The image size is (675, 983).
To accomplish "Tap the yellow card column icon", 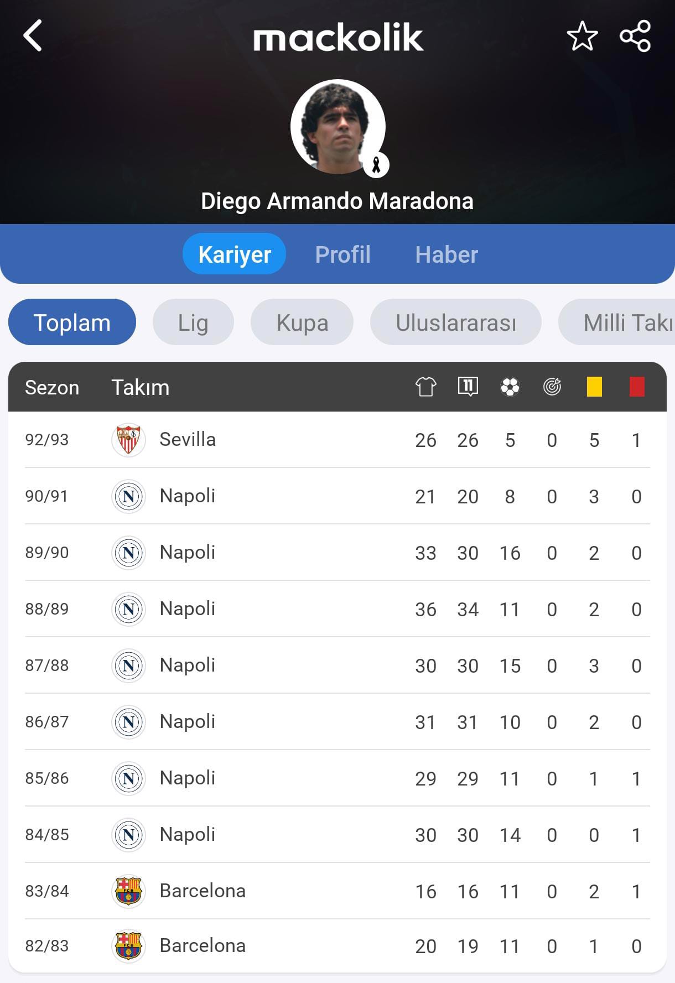I will [x=594, y=387].
